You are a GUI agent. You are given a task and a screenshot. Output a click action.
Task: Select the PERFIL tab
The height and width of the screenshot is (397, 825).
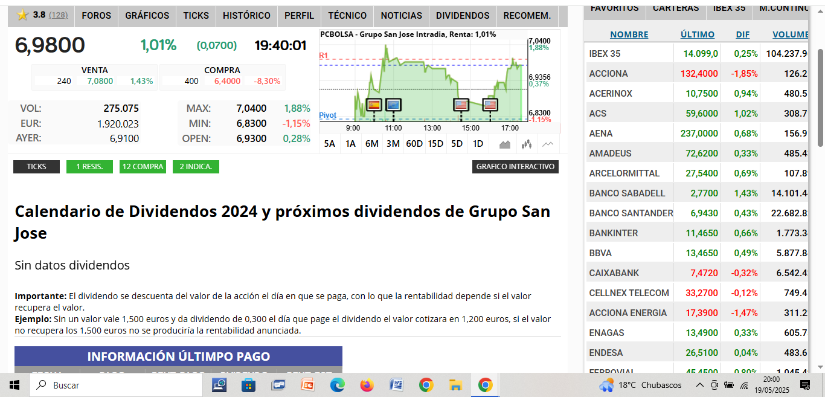tap(299, 15)
